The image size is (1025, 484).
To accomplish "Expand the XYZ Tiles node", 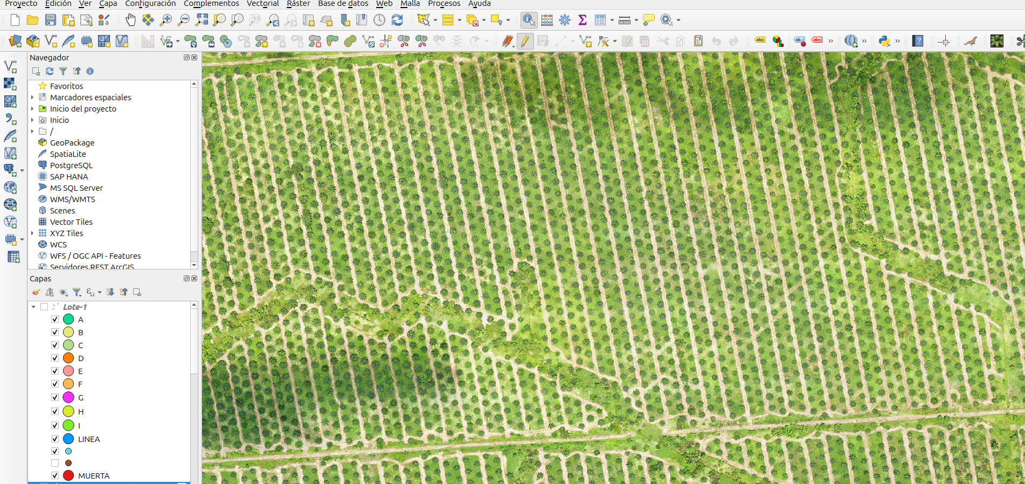I will coord(32,233).
